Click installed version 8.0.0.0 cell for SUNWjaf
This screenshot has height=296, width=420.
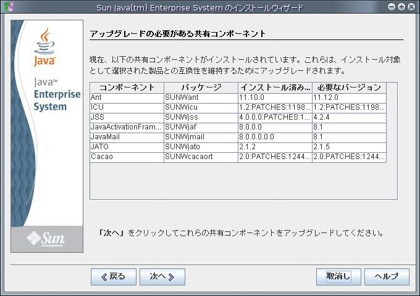pyautogui.click(x=275, y=127)
